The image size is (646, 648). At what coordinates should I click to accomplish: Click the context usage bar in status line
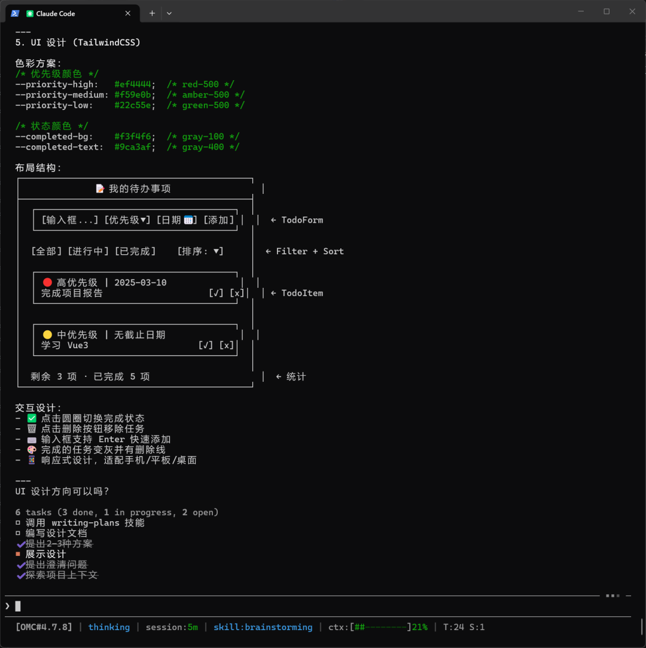click(x=381, y=627)
